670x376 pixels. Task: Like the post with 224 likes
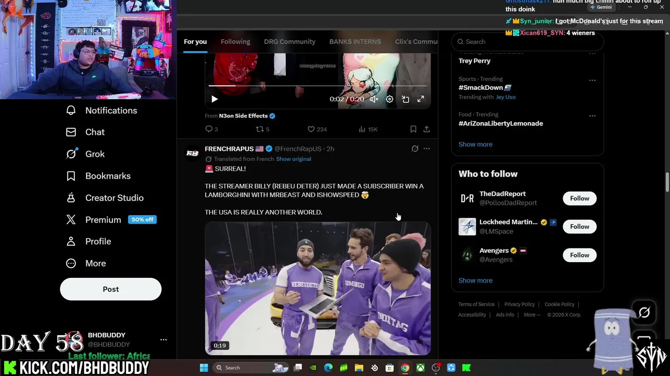[317, 129]
